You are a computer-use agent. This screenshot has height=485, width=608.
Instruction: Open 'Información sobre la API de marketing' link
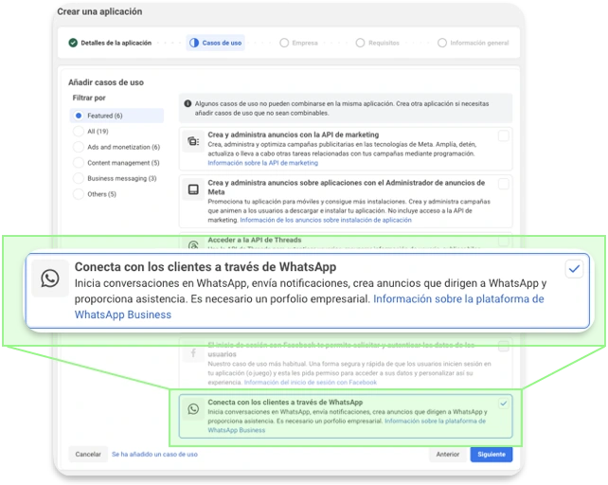pos(263,163)
